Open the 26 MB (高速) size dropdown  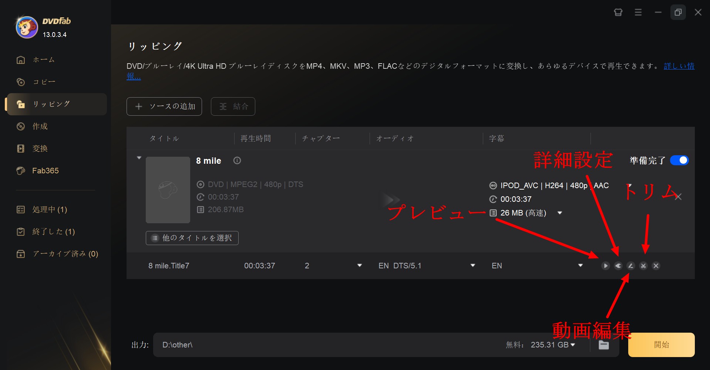[560, 213]
